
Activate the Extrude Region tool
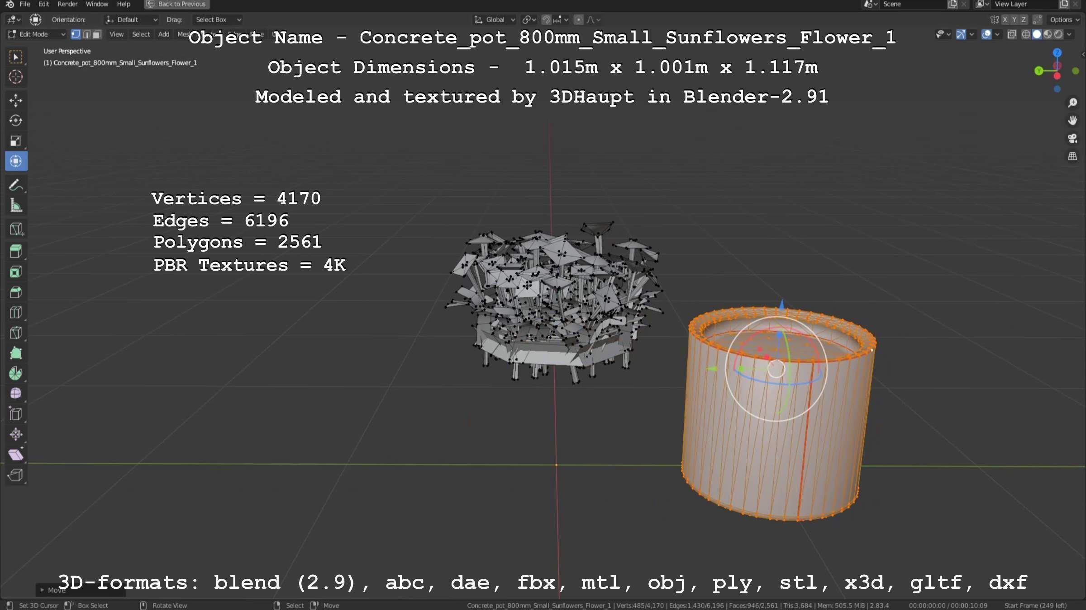[16, 251]
